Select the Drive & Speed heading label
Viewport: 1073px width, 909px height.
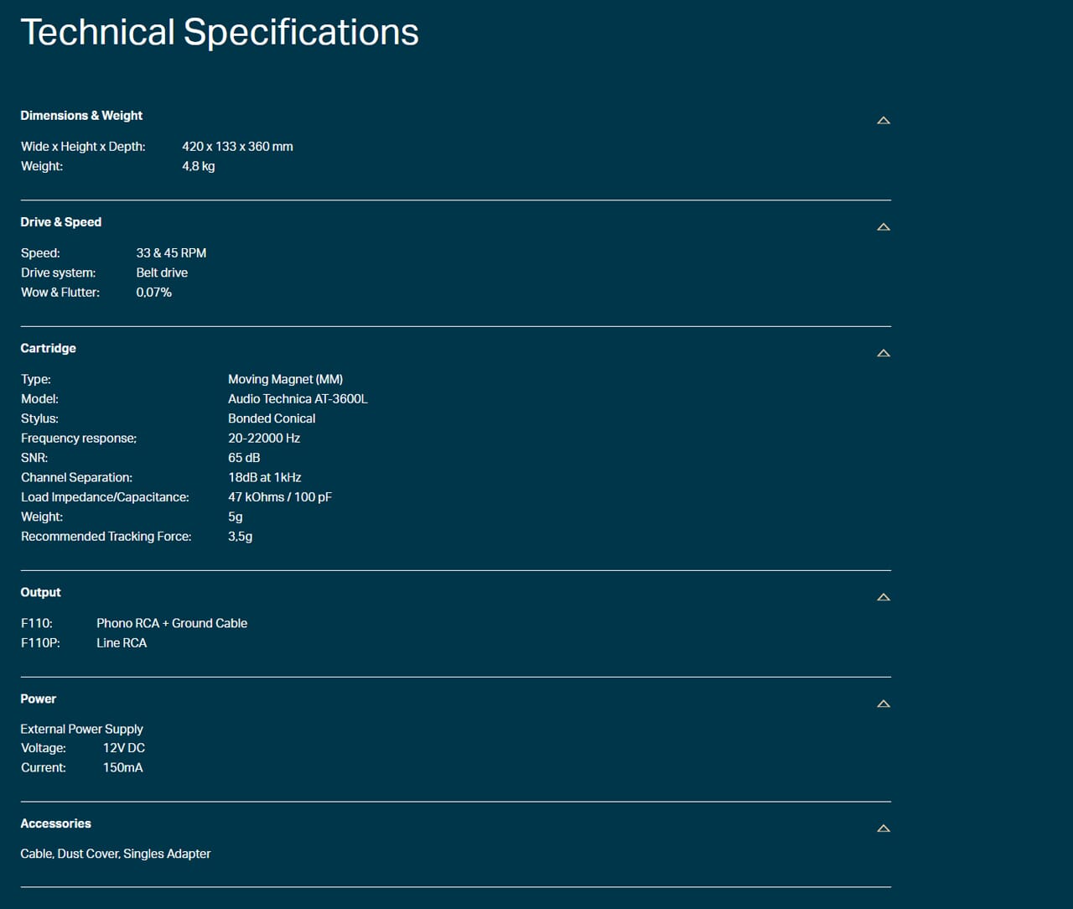pos(60,222)
